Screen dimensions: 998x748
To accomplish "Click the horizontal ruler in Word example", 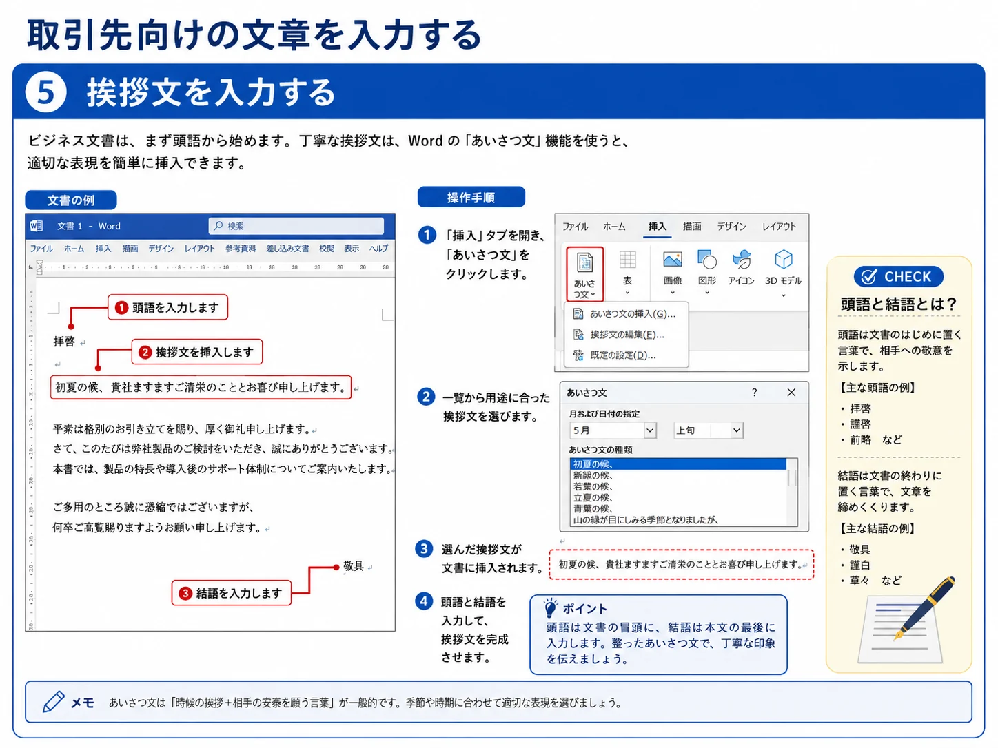I will coord(216,267).
